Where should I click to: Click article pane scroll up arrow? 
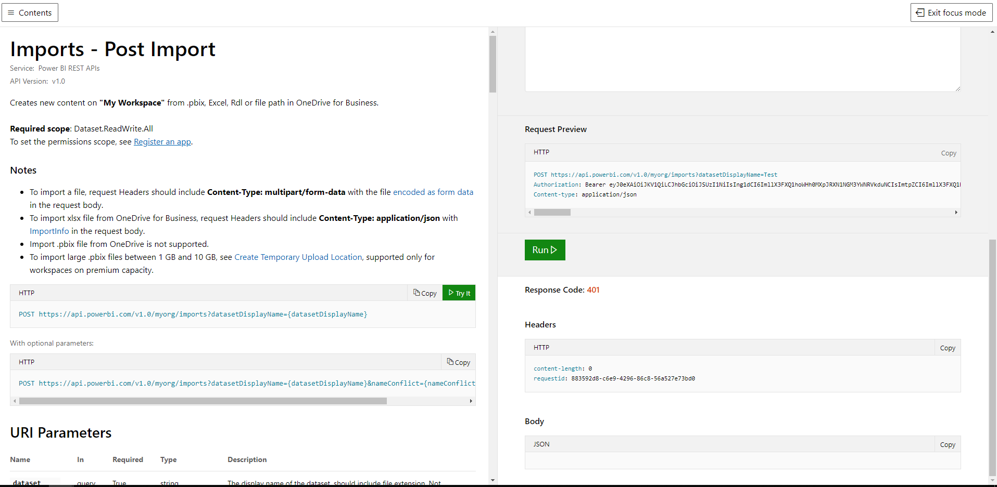pyautogui.click(x=493, y=32)
